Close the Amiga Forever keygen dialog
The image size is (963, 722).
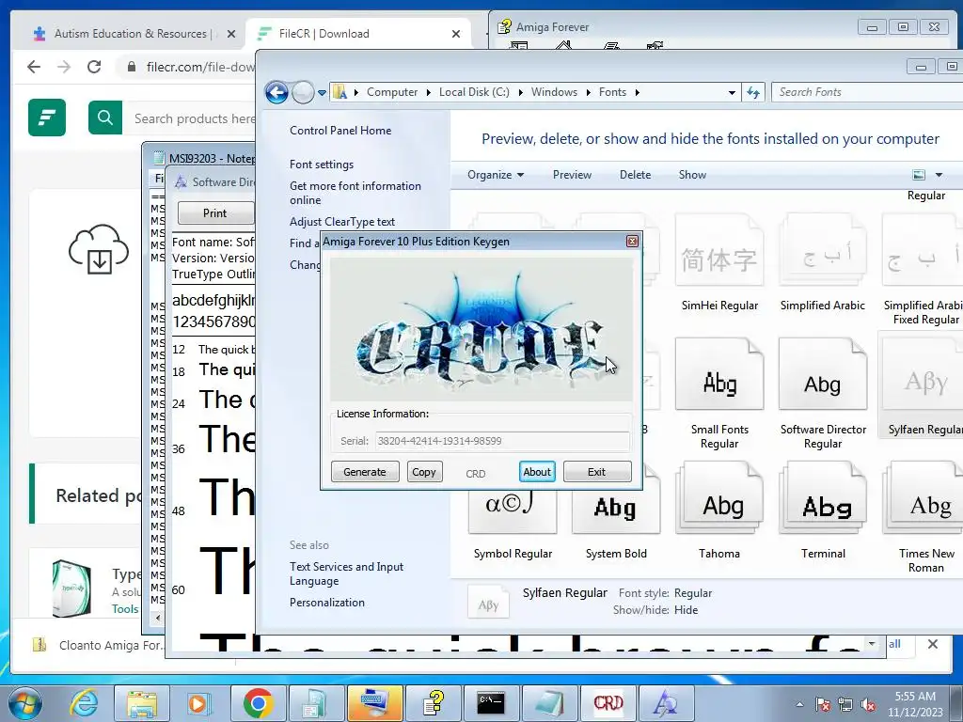pos(632,242)
